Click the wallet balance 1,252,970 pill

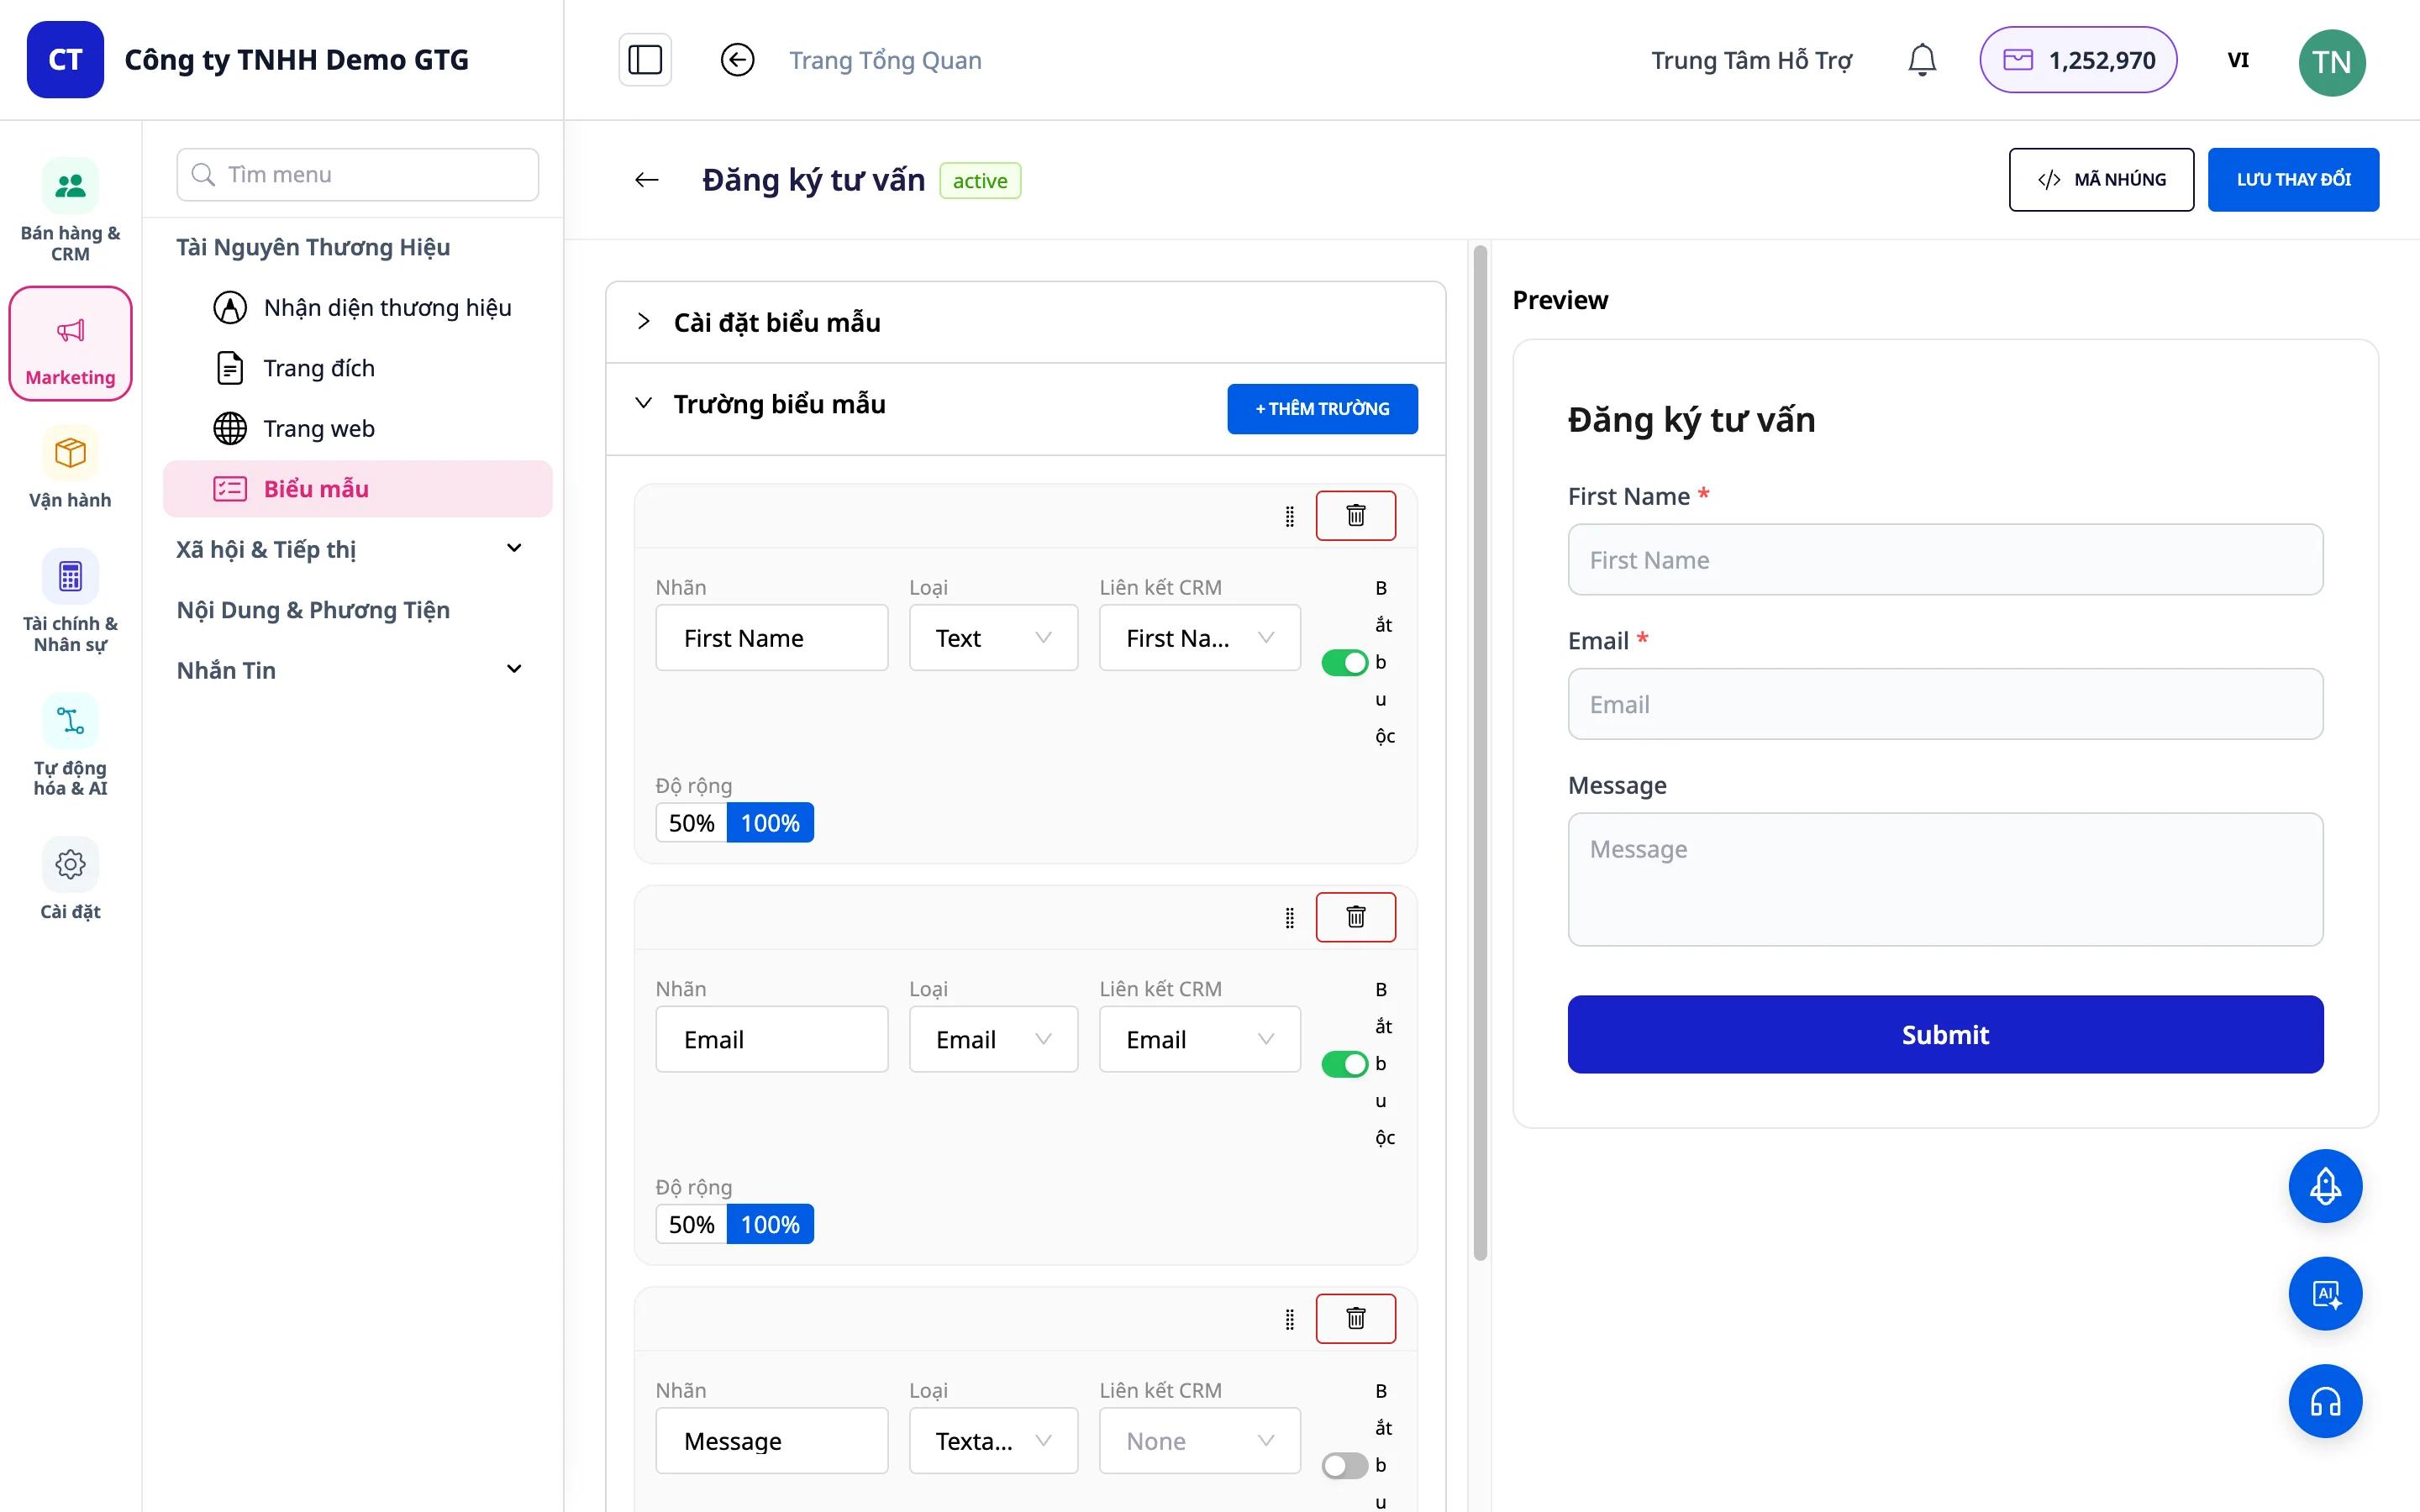2078,60
